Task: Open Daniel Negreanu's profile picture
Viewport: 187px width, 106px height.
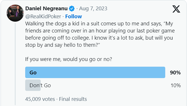Action: tap(15, 13)
